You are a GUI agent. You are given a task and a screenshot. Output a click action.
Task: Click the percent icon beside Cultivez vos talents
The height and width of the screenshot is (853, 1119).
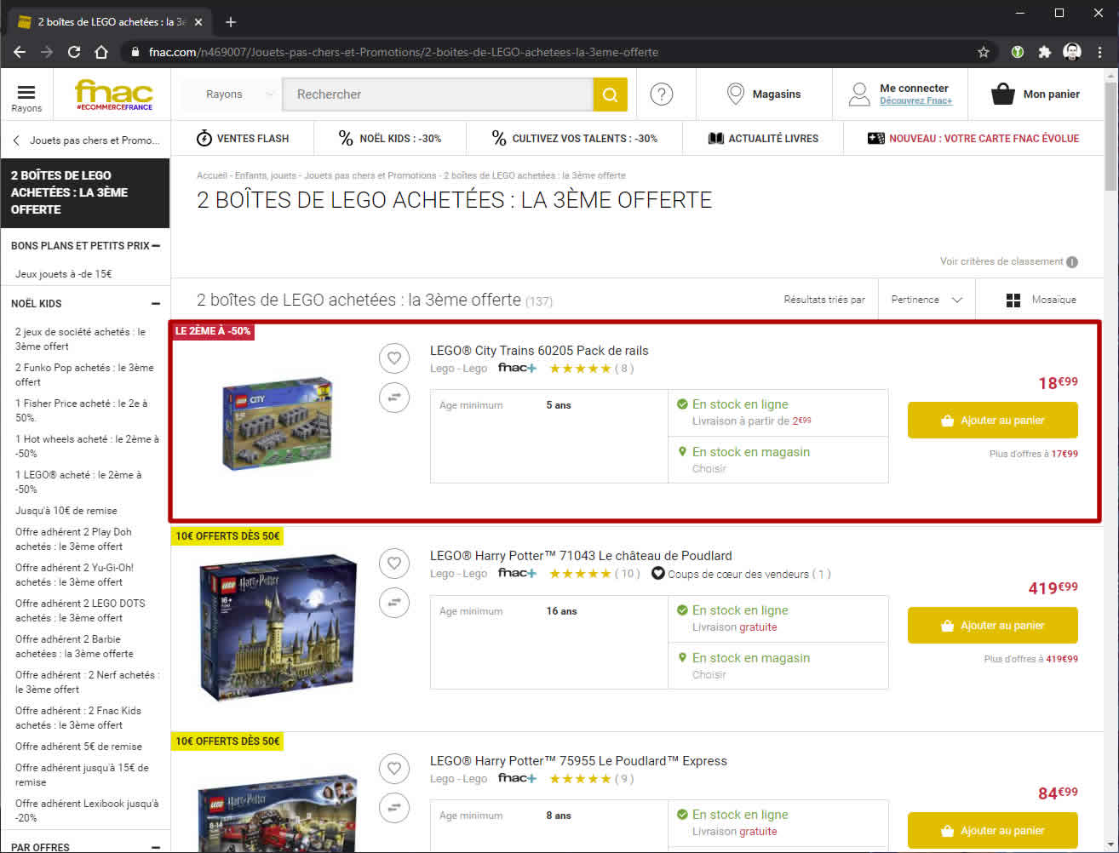pyautogui.click(x=499, y=138)
